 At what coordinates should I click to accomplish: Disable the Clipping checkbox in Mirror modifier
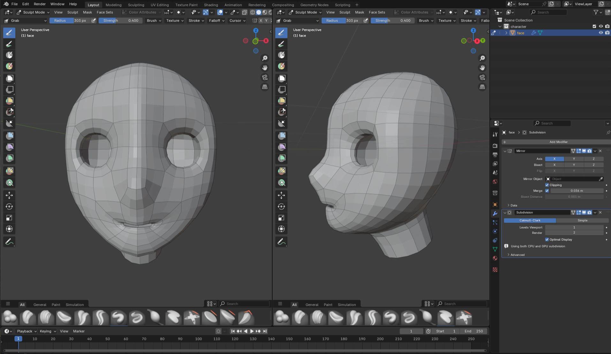pyautogui.click(x=547, y=185)
